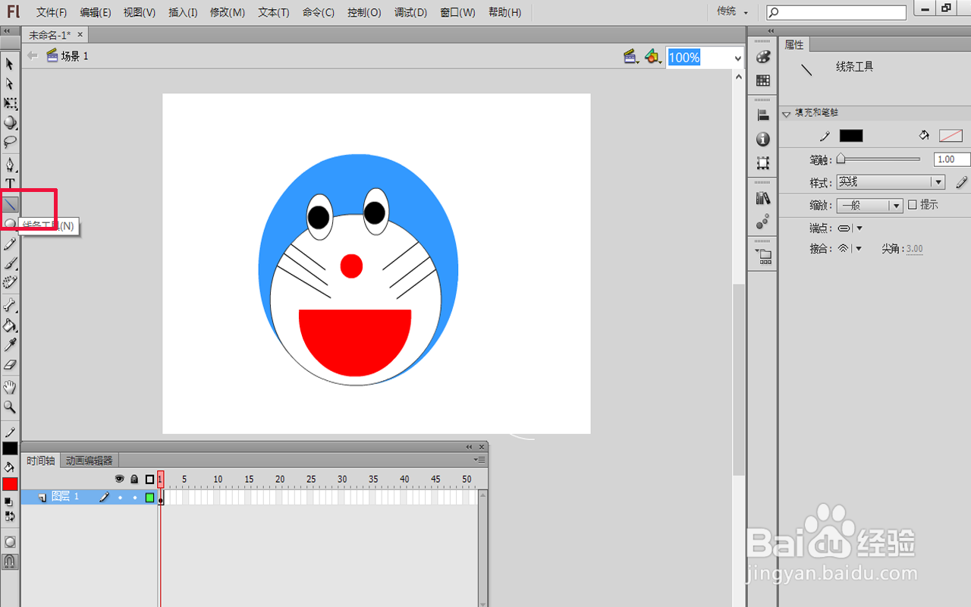
Task: Click the 笔触 stroke width slider
Action: click(x=878, y=159)
